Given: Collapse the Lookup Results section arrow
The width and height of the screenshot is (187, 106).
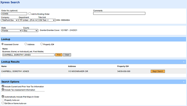Looking at the screenshot, I should (x=183, y=62).
